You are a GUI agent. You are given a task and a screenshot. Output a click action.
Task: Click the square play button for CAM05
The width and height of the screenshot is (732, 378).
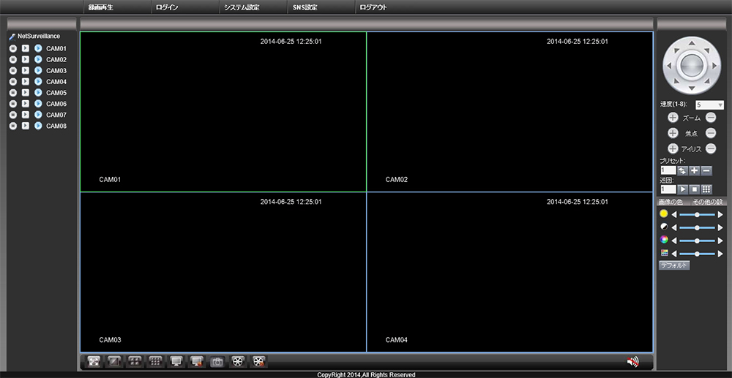pyautogui.click(x=26, y=92)
